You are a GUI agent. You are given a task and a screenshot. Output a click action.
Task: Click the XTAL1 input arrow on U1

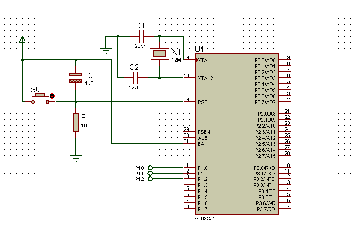196,60
